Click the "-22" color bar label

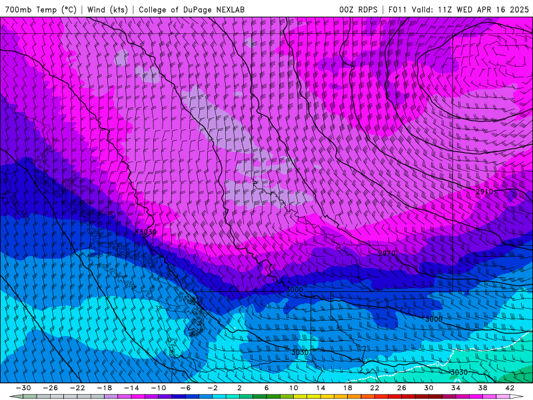(x=77, y=388)
